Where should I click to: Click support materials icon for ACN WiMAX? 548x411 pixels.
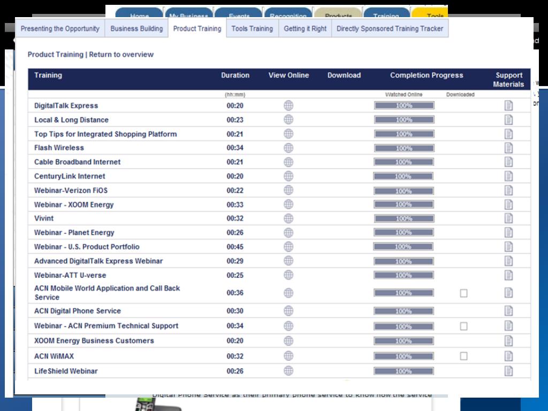coord(508,356)
